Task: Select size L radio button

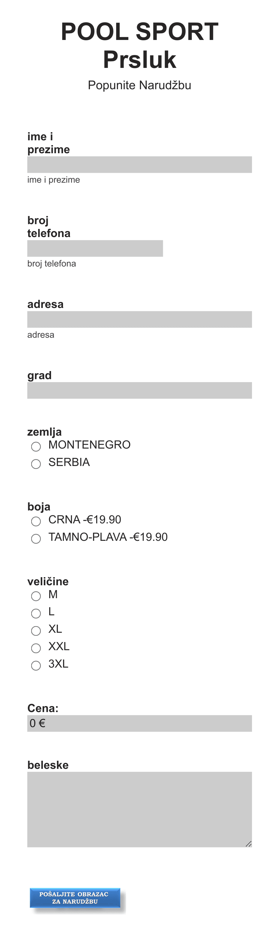Action: point(36,613)
